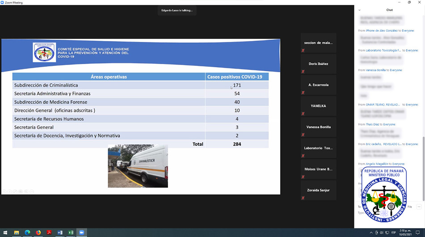Click the Zoom icon in the taskbar
This screenshot has height=237, width=425.
click(82, 233)
